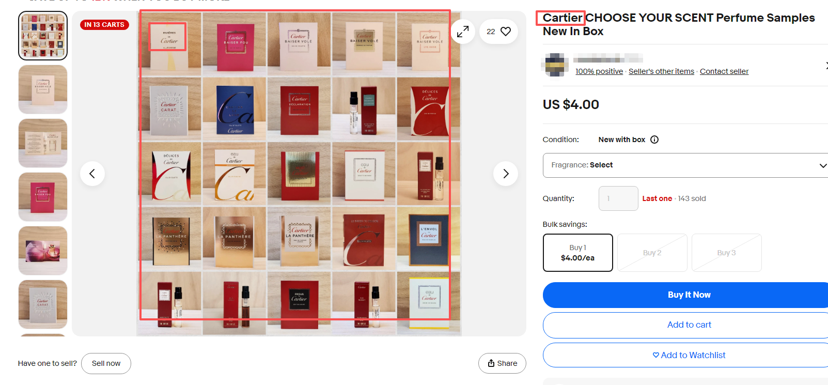Open the 100% positive feedback link
The width and height of the screenshot is (828, 385).
point(599,71)
